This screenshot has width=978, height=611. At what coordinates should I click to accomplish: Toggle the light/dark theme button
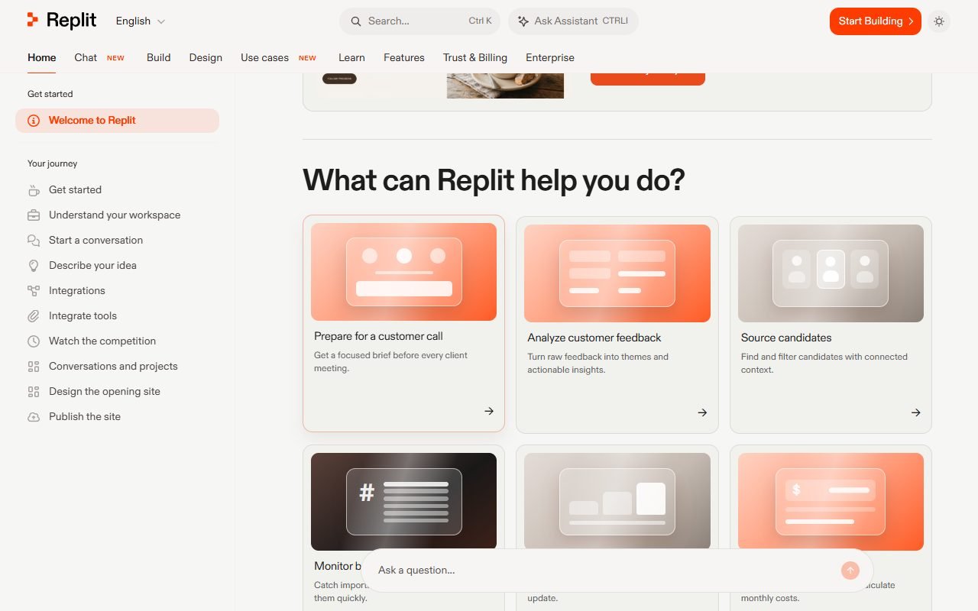coord(939,21)
